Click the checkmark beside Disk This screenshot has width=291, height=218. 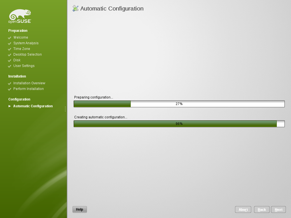[10, 61]
